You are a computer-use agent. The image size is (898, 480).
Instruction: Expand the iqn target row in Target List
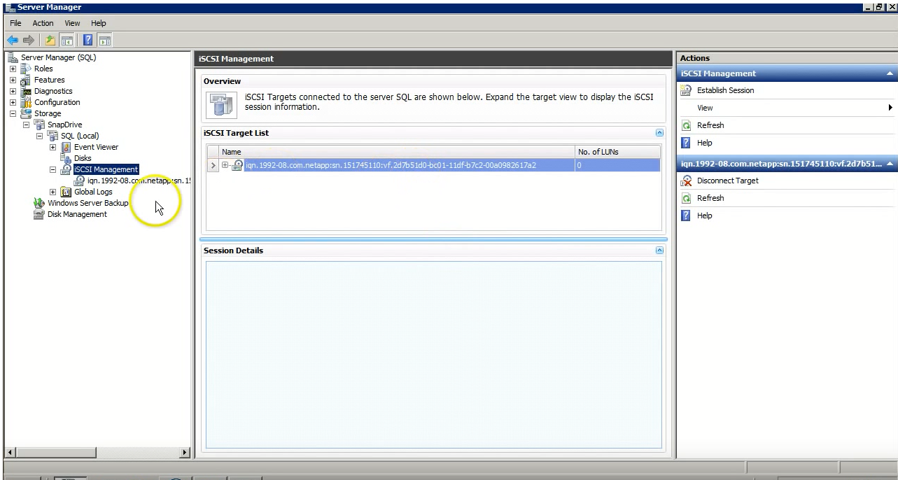pos(225,165)
